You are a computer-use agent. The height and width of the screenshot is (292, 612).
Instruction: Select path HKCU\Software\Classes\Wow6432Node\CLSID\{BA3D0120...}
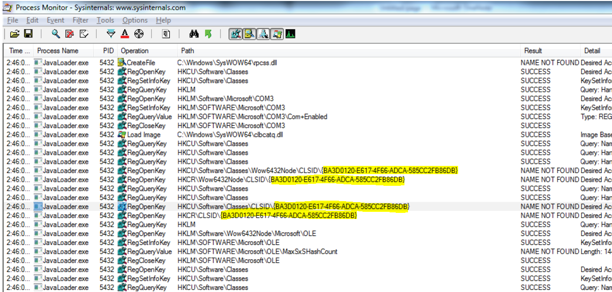[x=318, y=171]
